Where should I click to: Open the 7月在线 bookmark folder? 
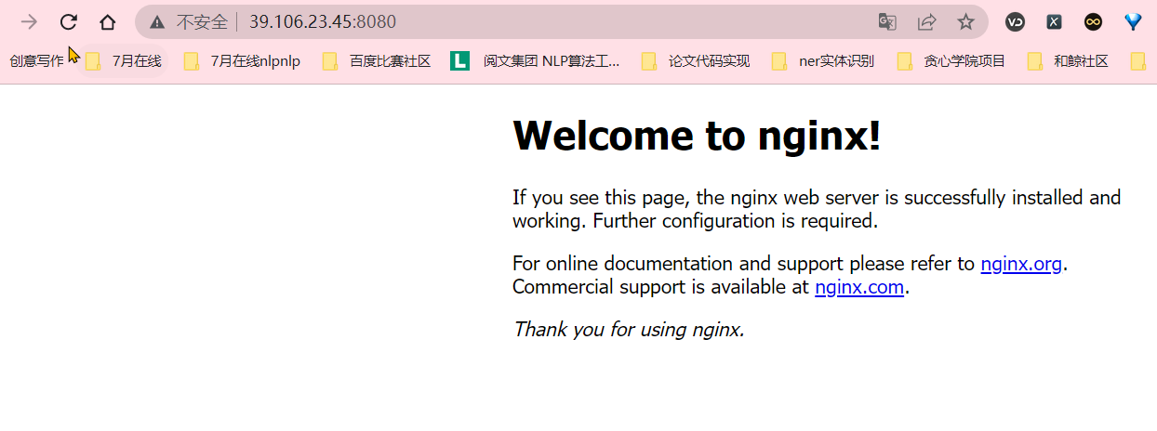[124, 61]
